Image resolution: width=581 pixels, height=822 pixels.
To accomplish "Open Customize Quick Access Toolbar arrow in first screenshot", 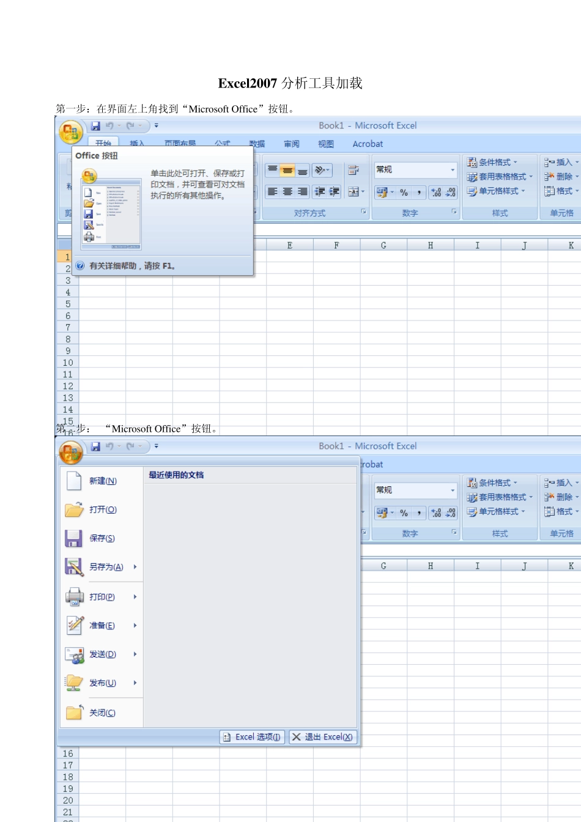I will pyautogui.click(x=156, y=125).
